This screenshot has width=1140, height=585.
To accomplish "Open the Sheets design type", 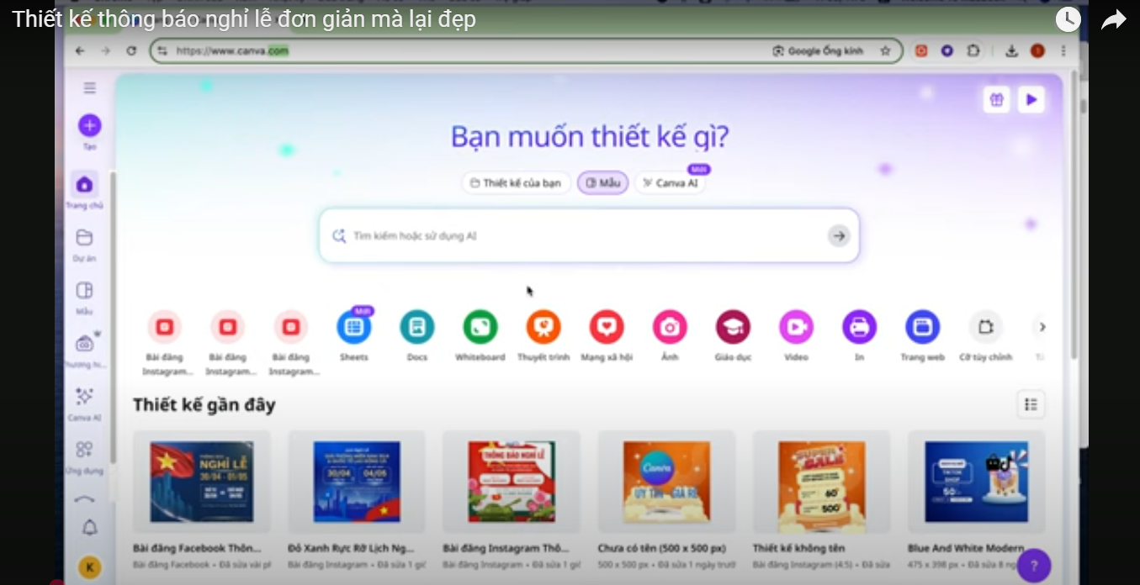I will (x=354, y=327).
